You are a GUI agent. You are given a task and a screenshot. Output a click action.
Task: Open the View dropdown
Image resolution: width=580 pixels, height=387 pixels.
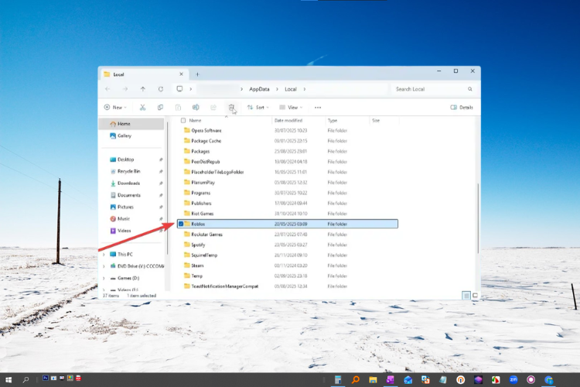[291, 108]
